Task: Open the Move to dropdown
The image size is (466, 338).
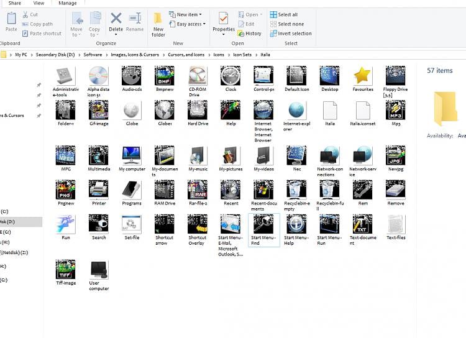Action: pos(76,24)
